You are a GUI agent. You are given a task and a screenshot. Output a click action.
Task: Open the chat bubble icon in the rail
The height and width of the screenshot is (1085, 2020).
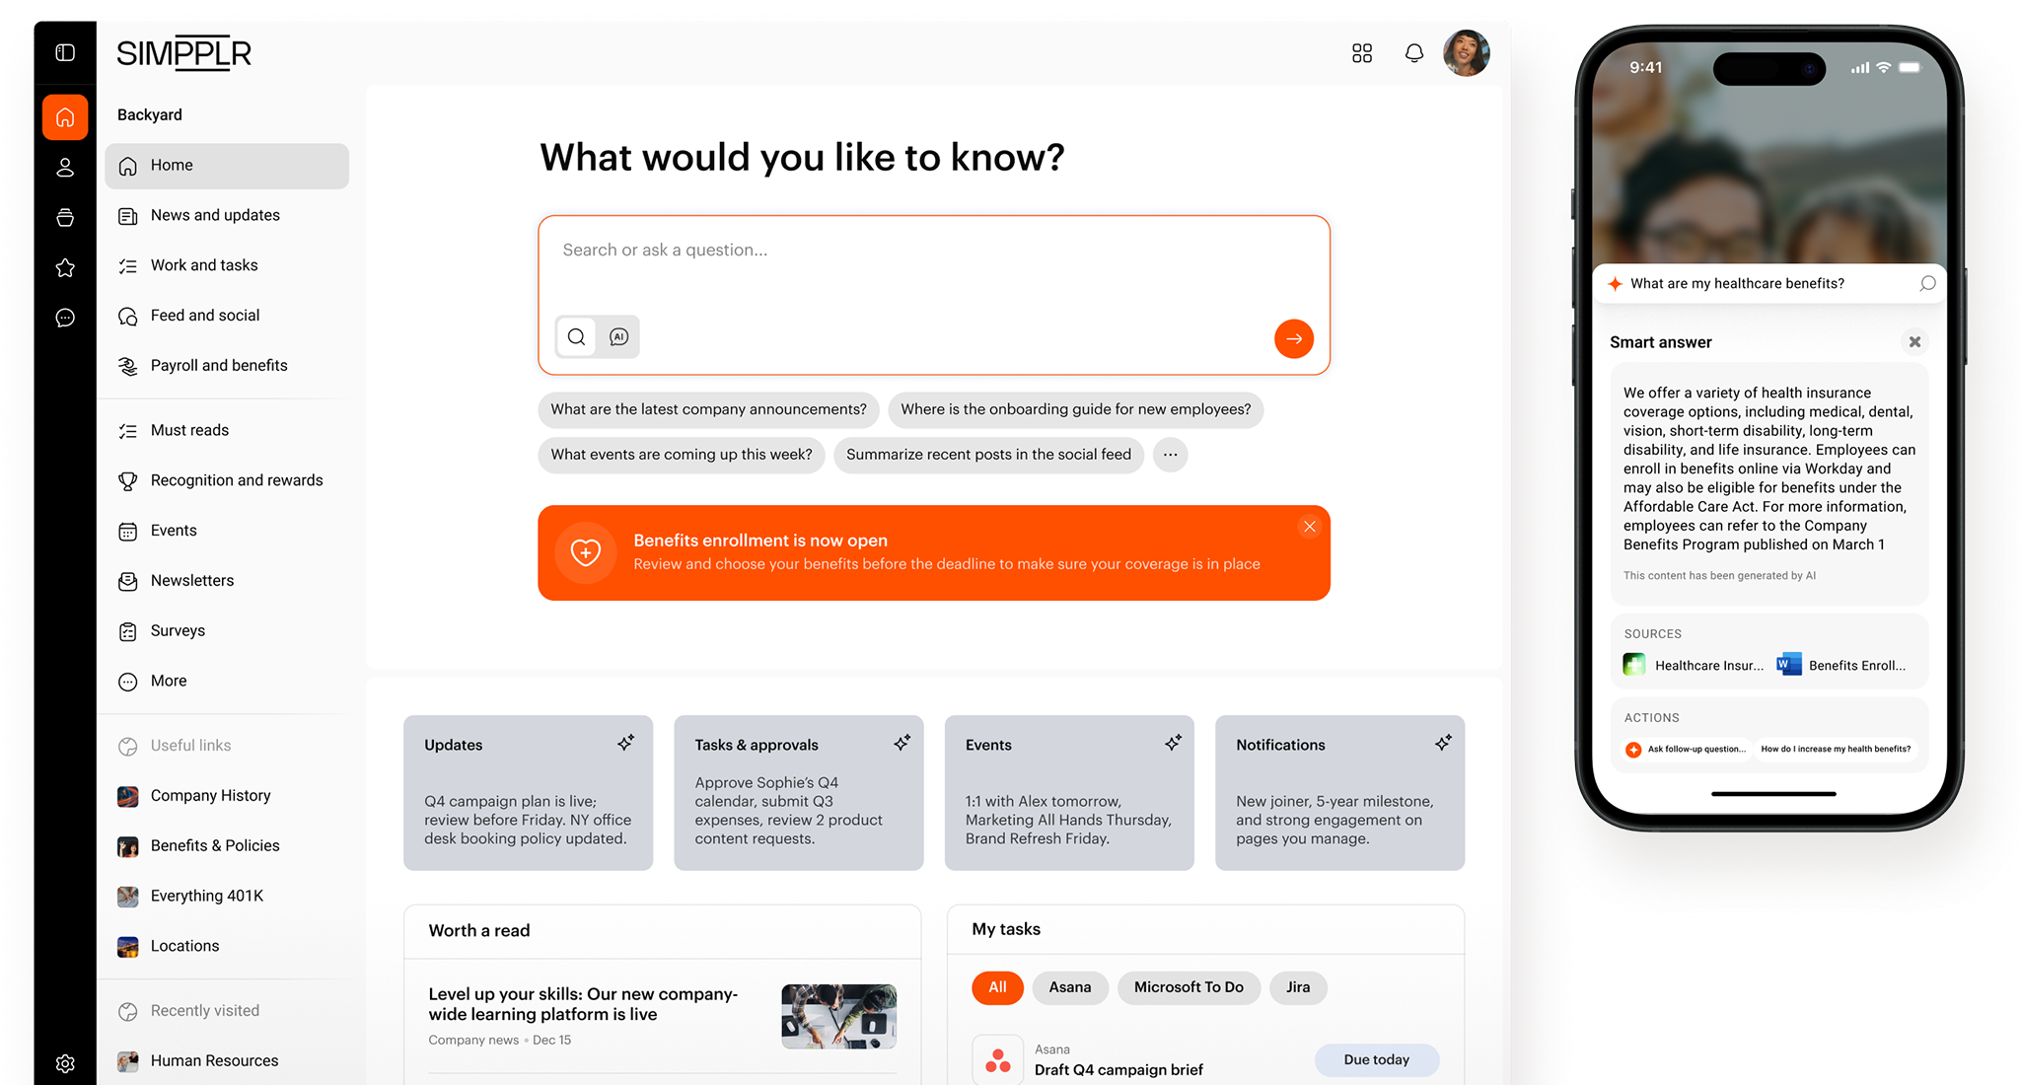[x=65, y=318]
